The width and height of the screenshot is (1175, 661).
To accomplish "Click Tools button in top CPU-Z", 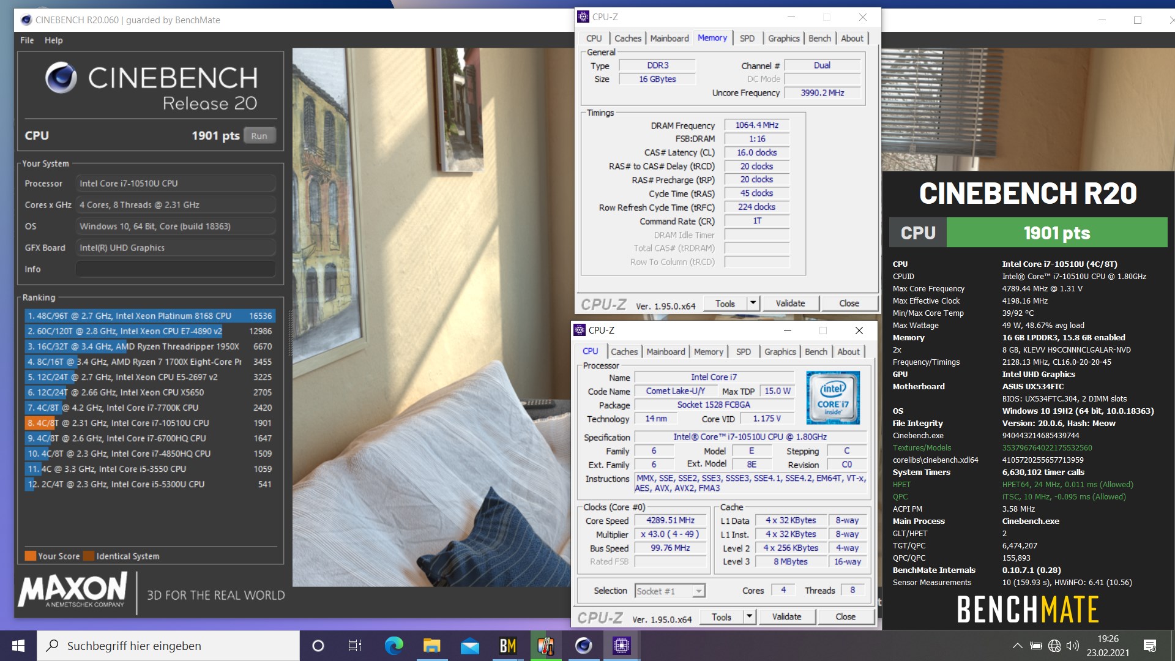I will (x=725, y=304).
